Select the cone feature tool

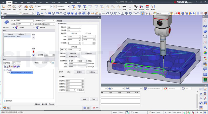click(76, 13)
